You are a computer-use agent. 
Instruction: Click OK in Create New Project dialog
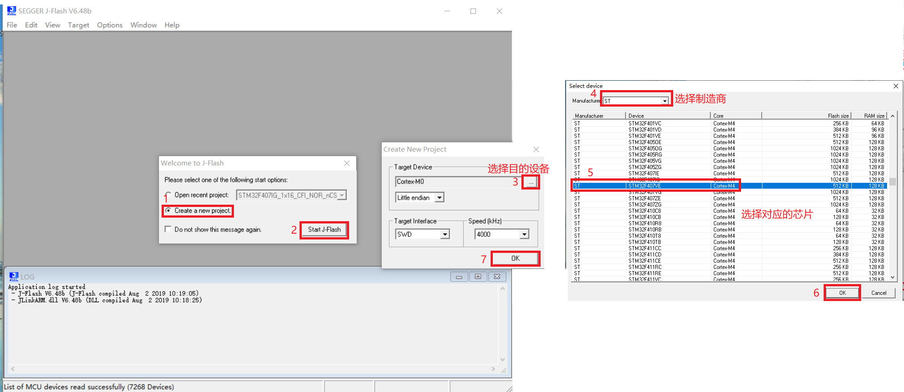(516, 258)
